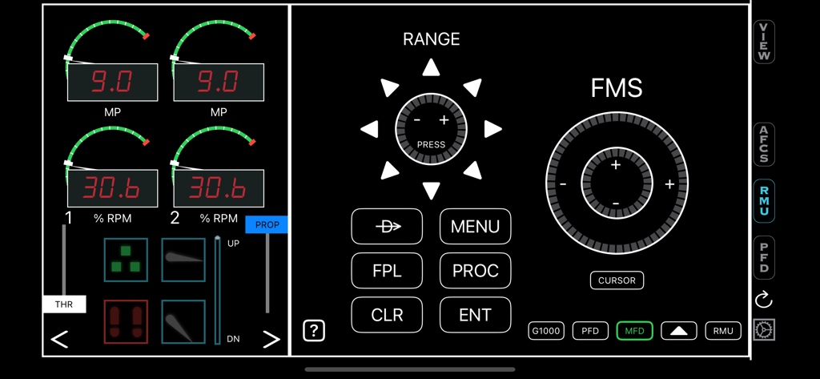Tap the lower-left diagonal pan arrow
Image resolution: width=820 pixels, height=379 pixels.
point(388,171)
